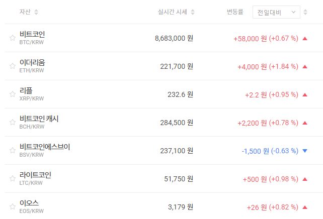323x219 pixels.
Task: Mark Bitcoin Cash as favorite
Action: (x=13, y=123)
